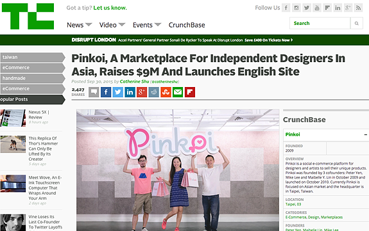
Task: Share article by email
Action: 178,92
